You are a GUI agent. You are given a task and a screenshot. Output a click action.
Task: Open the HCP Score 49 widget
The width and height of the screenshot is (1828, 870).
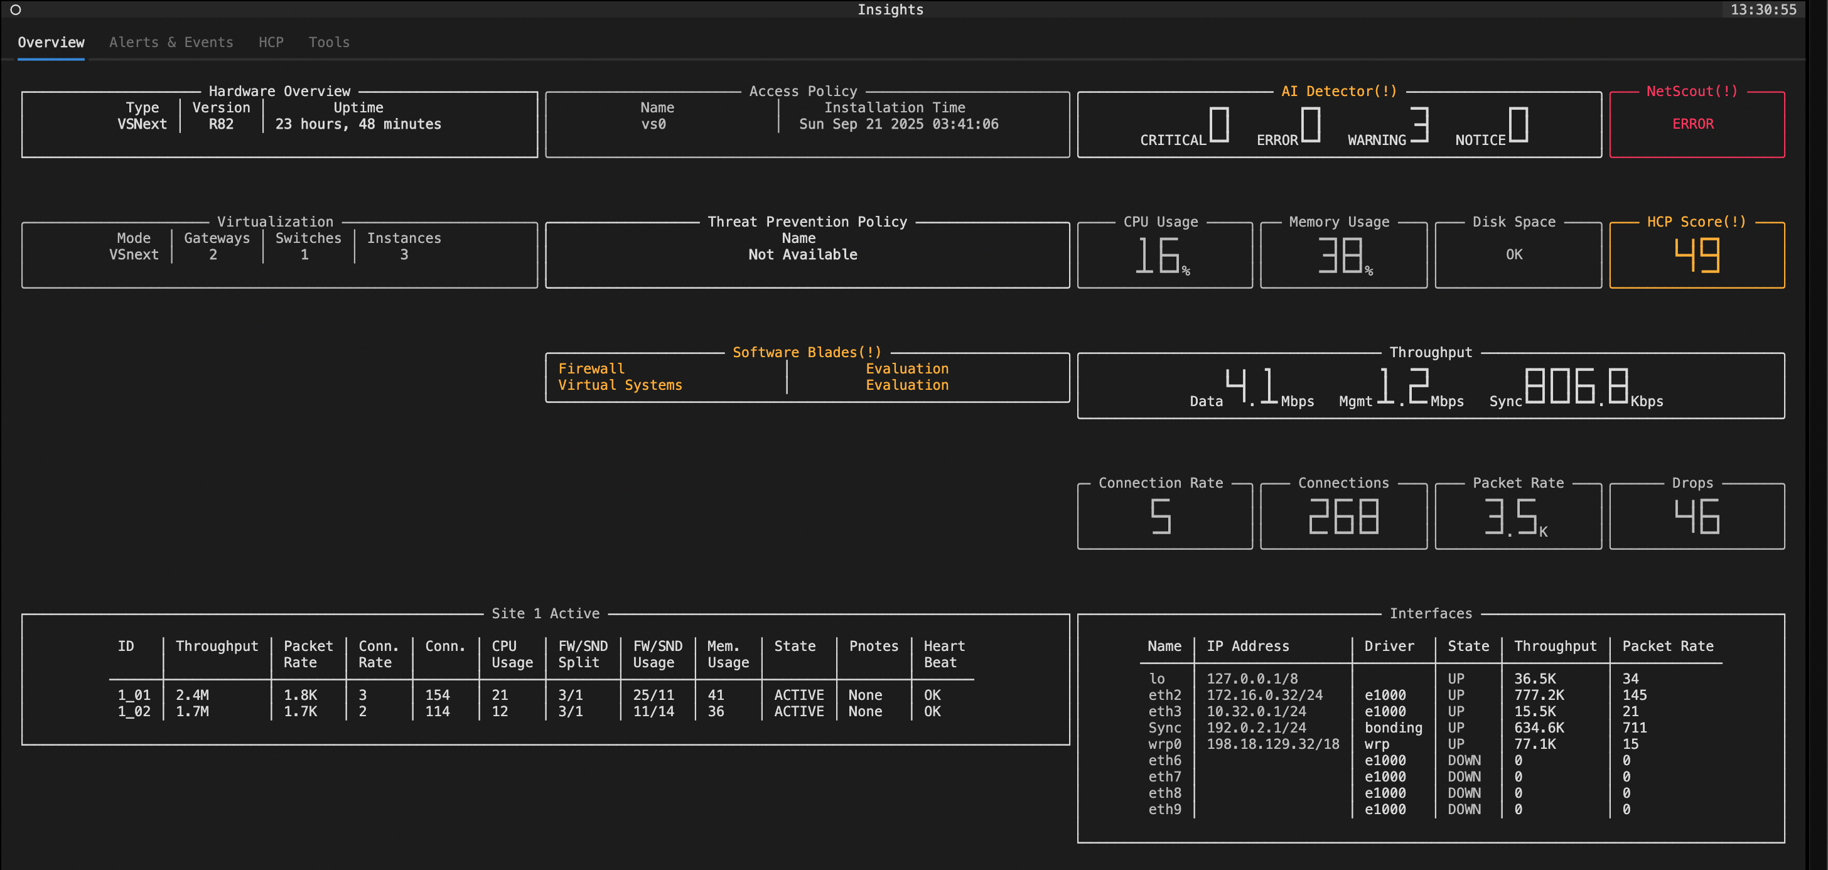1696,255
